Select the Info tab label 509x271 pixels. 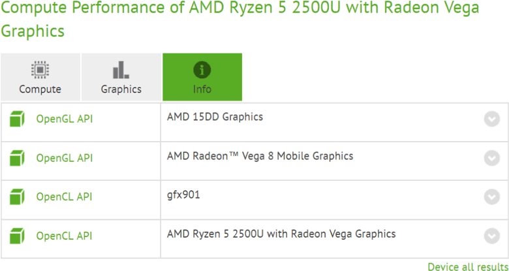[202, 89]
